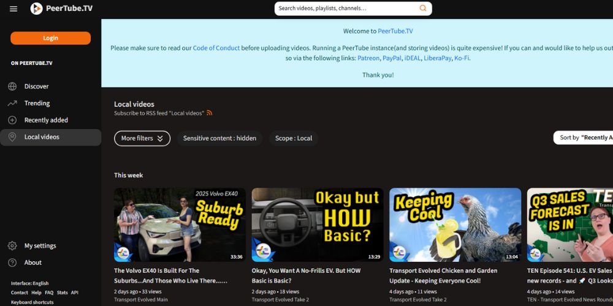Open the Keyboard shortcuts link
Viewport: 613px width, 306px height.
click(x=32, y=302)
